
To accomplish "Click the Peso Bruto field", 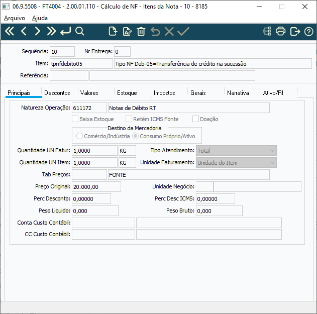I will tap(219, 211).
